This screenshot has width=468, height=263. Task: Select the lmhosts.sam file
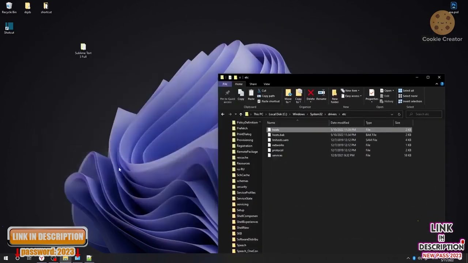tap(339, 140)
